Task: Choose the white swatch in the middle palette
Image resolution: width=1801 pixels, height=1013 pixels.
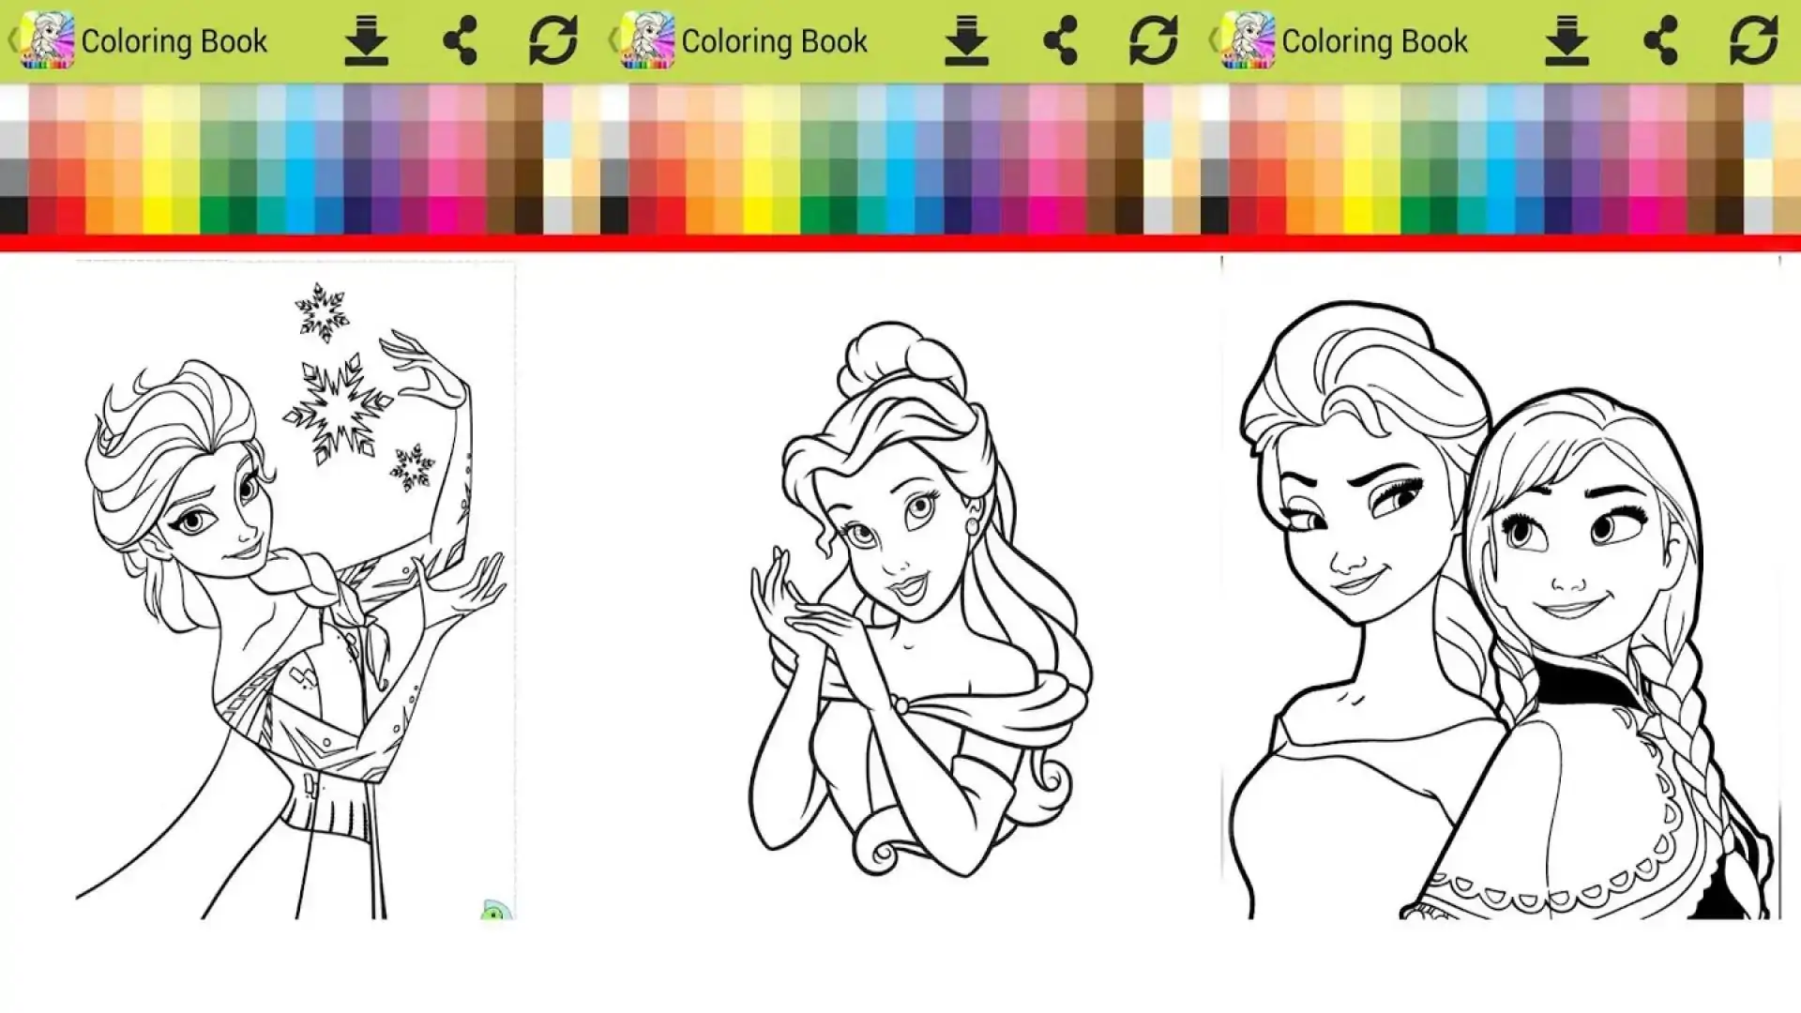Action: pos(614,102)
